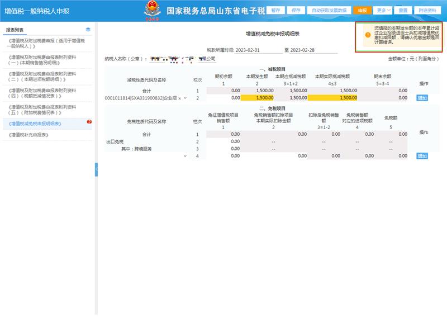Image resolution: width=447 pixels, height=317 pixels.
Task: Click 增加 button in 减税项目 section
Action: (422, 98)
